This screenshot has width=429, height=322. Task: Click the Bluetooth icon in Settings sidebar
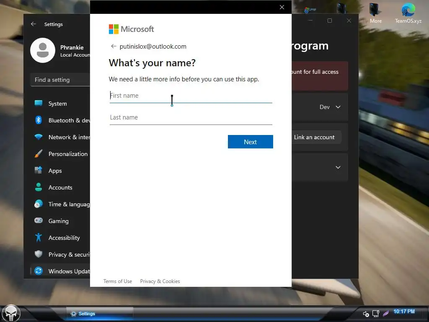point(39,120)
